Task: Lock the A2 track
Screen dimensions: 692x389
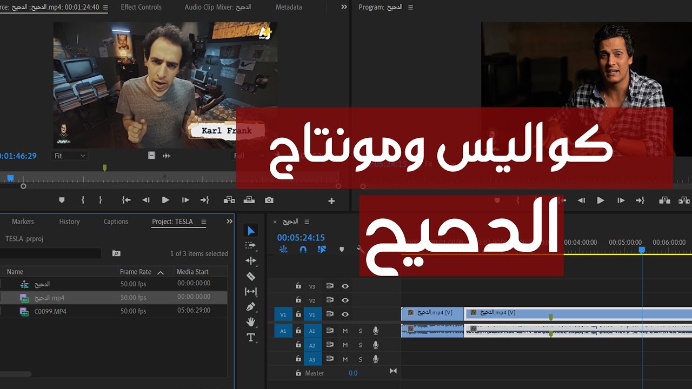Action: (x=298, y=345)
